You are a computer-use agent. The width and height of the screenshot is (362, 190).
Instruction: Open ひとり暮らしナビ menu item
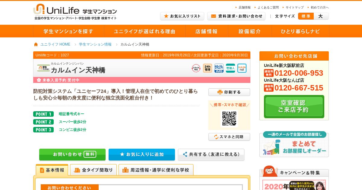[300, 31]
